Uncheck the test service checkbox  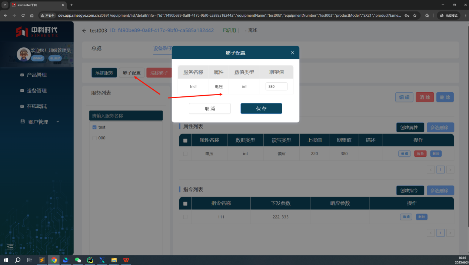[x=94, y=127]
